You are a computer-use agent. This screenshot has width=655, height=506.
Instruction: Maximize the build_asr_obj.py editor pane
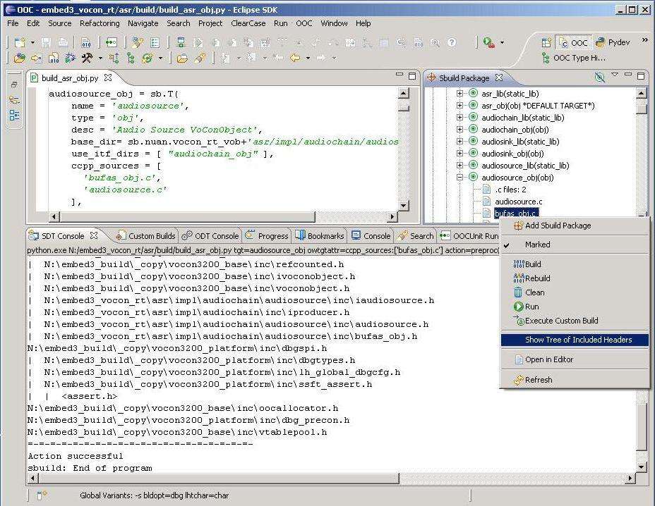pos(412,75)
